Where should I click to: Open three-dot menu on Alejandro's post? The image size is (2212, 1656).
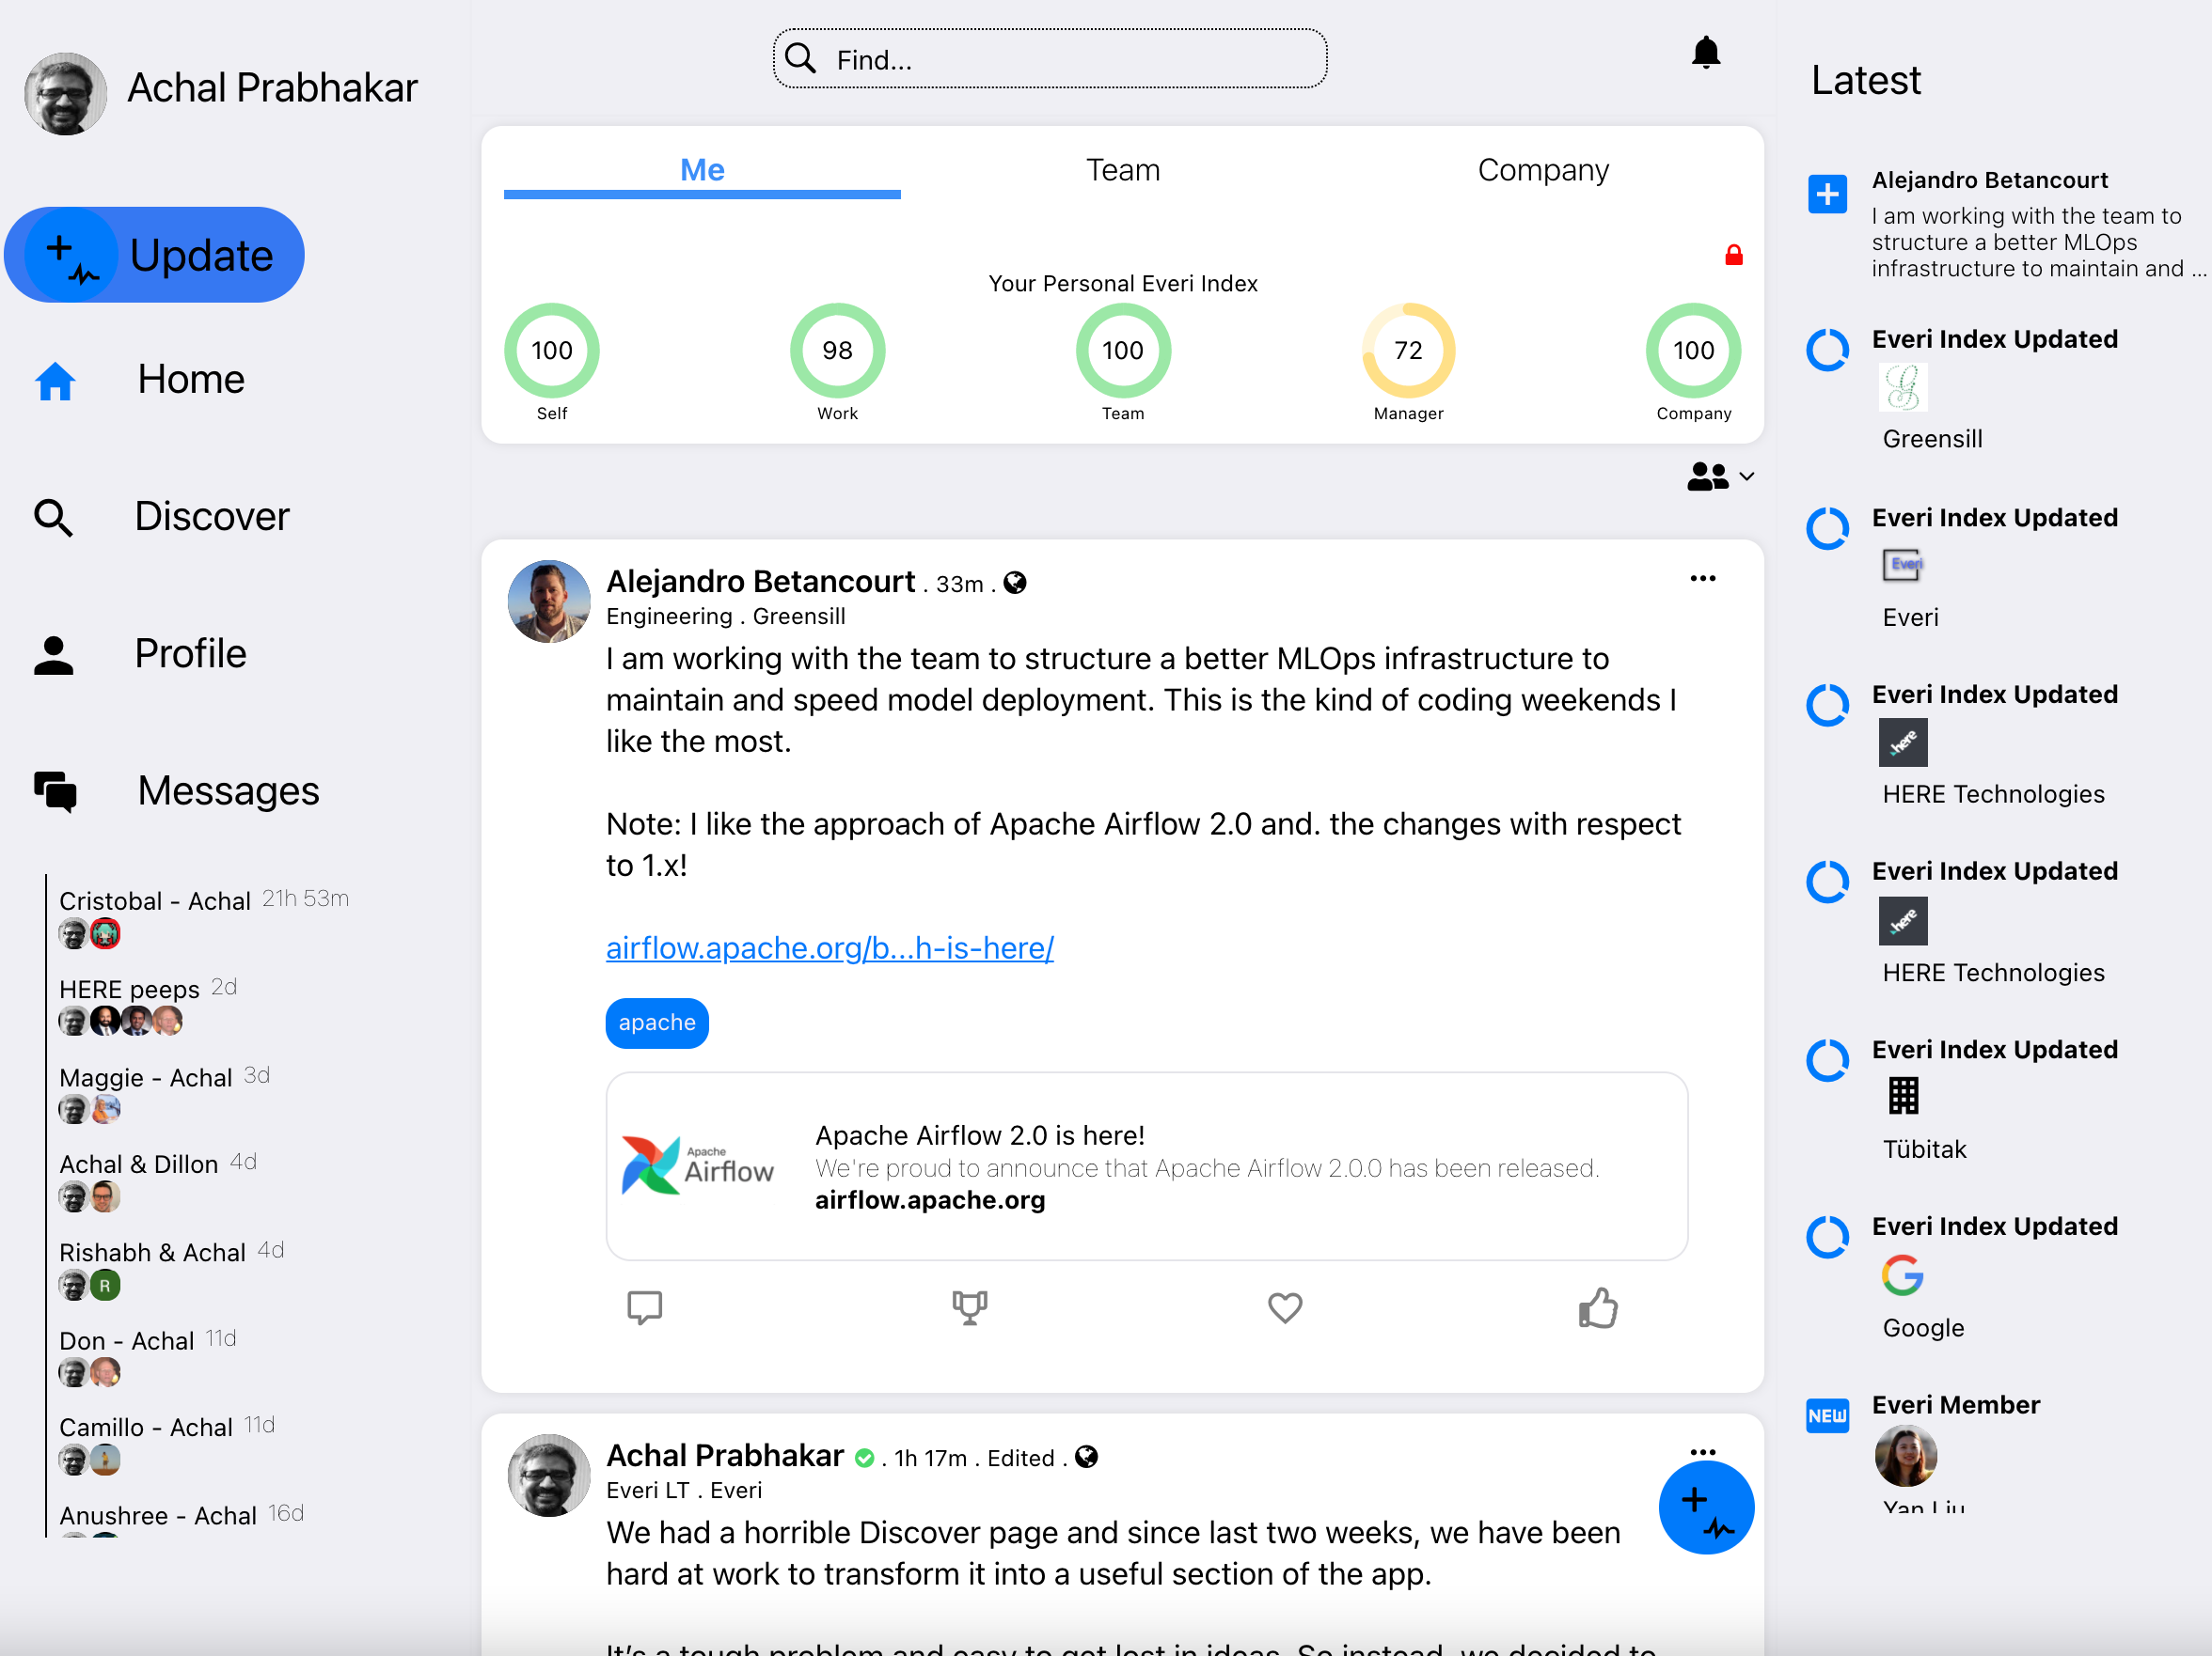click(1702, 579)
